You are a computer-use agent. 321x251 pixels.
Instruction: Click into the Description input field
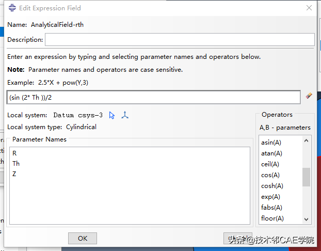(180, 40)
